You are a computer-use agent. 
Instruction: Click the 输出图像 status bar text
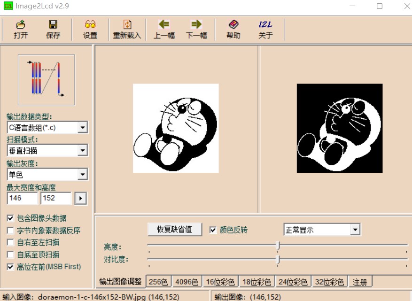248,297
